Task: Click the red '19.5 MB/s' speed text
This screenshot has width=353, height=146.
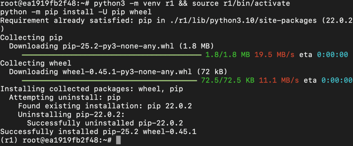Action: (x=274, y=55)
